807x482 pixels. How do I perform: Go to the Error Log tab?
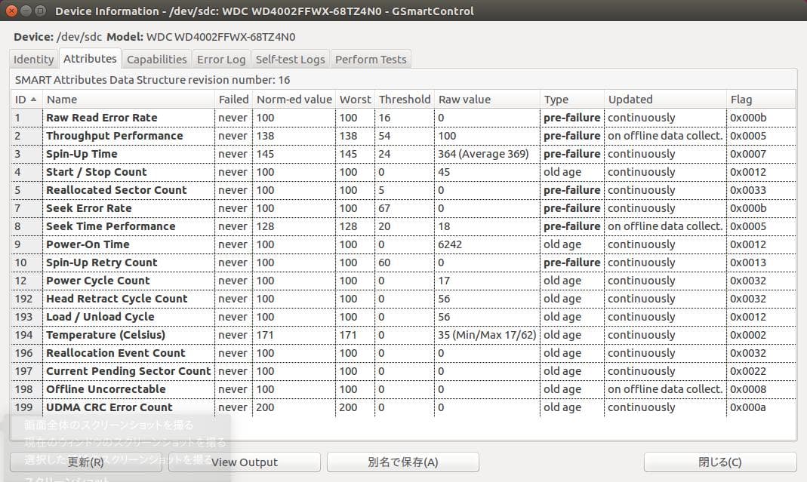pos(220,60)
